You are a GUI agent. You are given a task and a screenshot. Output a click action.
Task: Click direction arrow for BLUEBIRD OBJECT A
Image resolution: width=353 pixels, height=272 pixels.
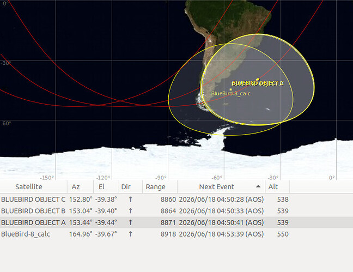point(130,222)
